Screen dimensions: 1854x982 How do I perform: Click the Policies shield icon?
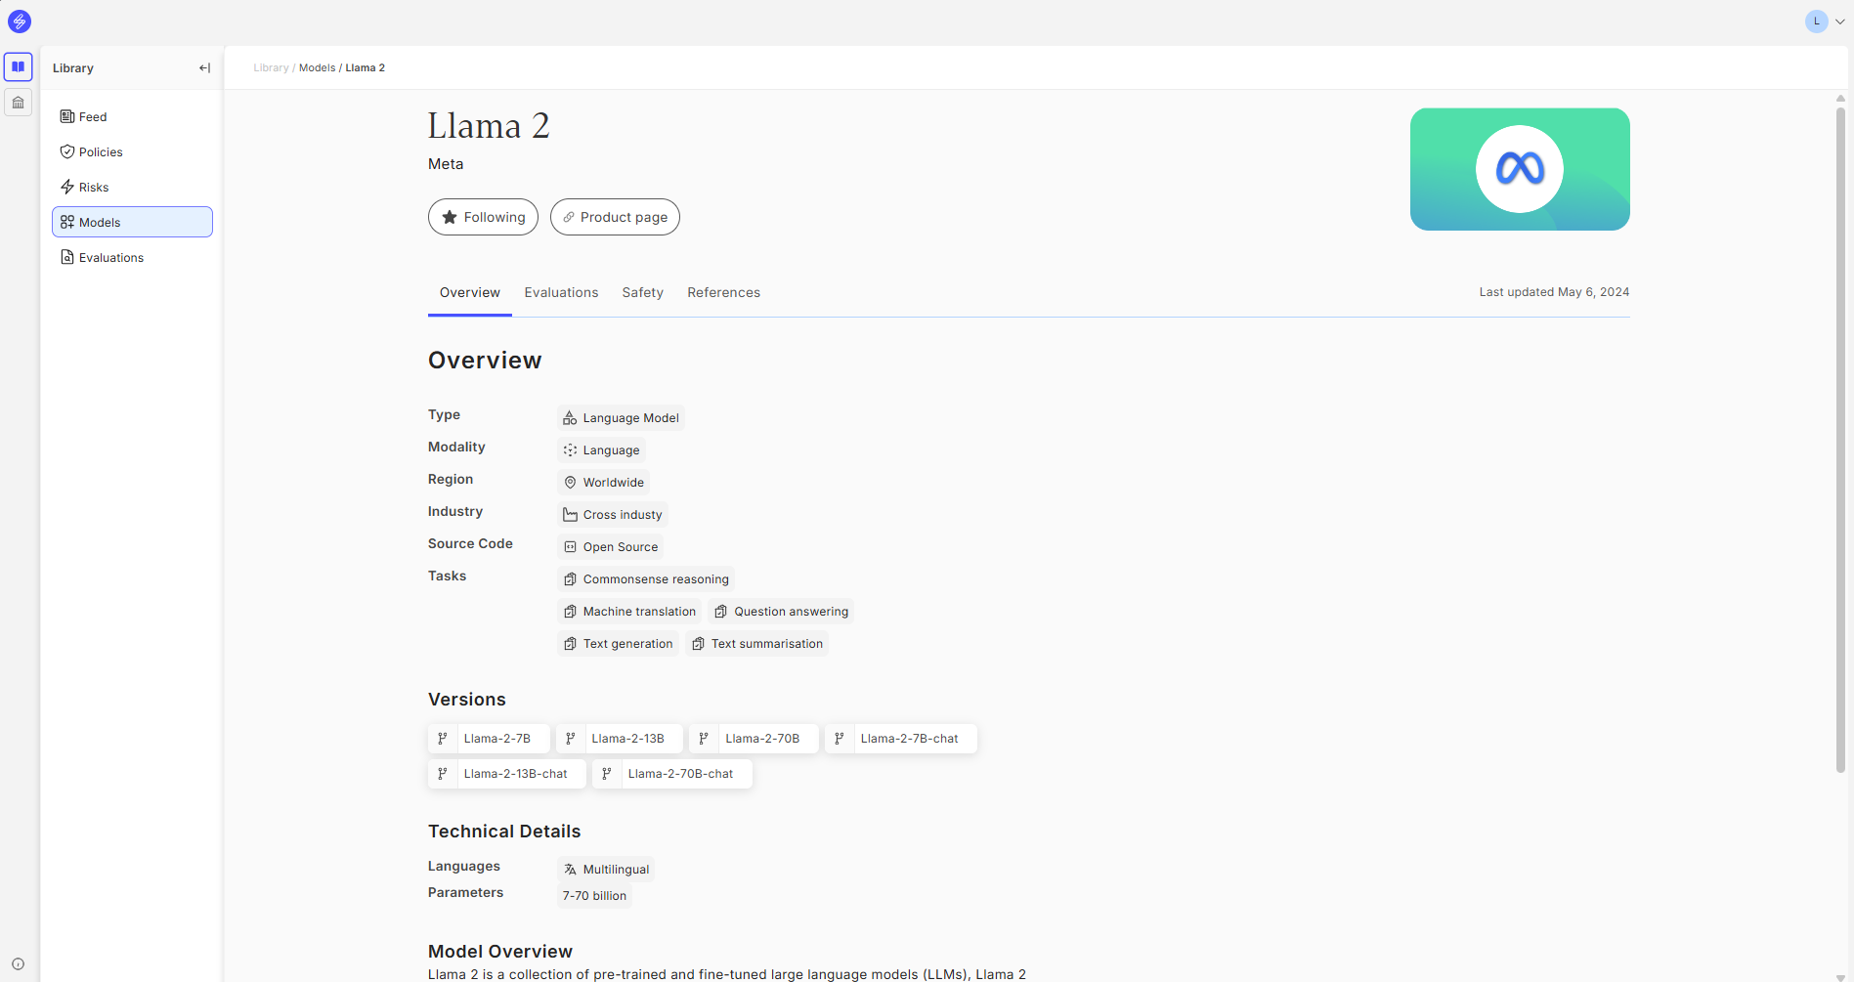(x=67, y=152)
